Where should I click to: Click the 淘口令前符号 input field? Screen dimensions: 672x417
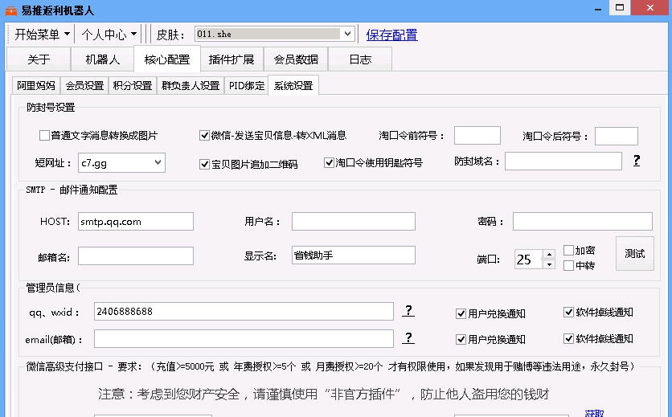tap(477, 136)
